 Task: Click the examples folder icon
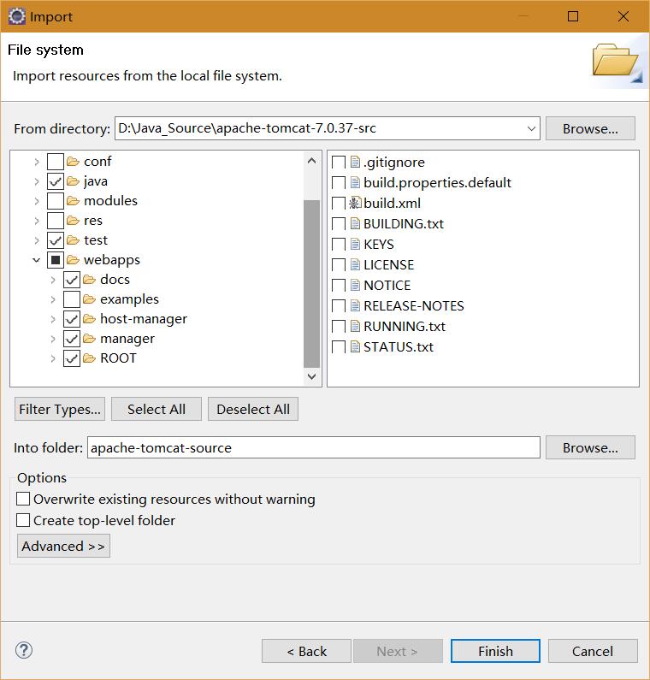pyautogui.click(x=89, y=299)
